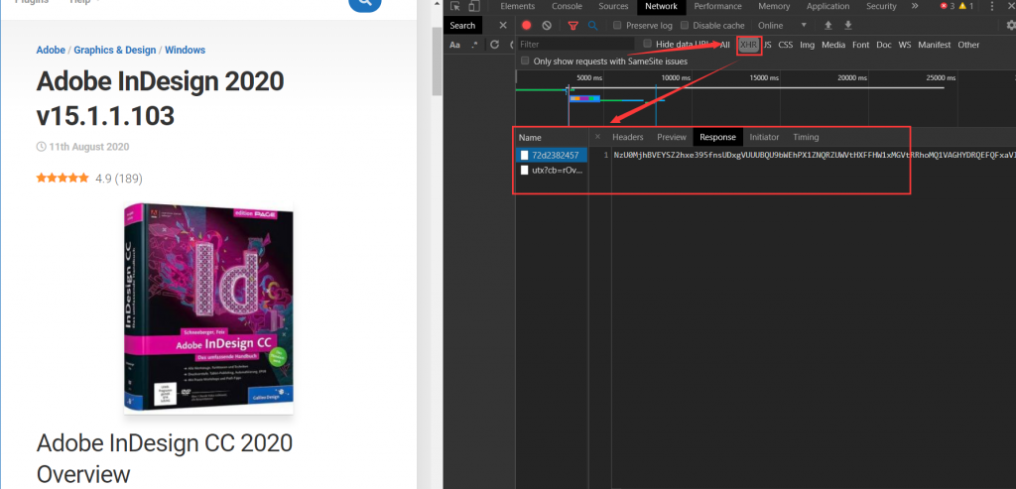Click the yellow warning count badge
The height and width of the screenshot is (489, 1016).
pos(966,6)
